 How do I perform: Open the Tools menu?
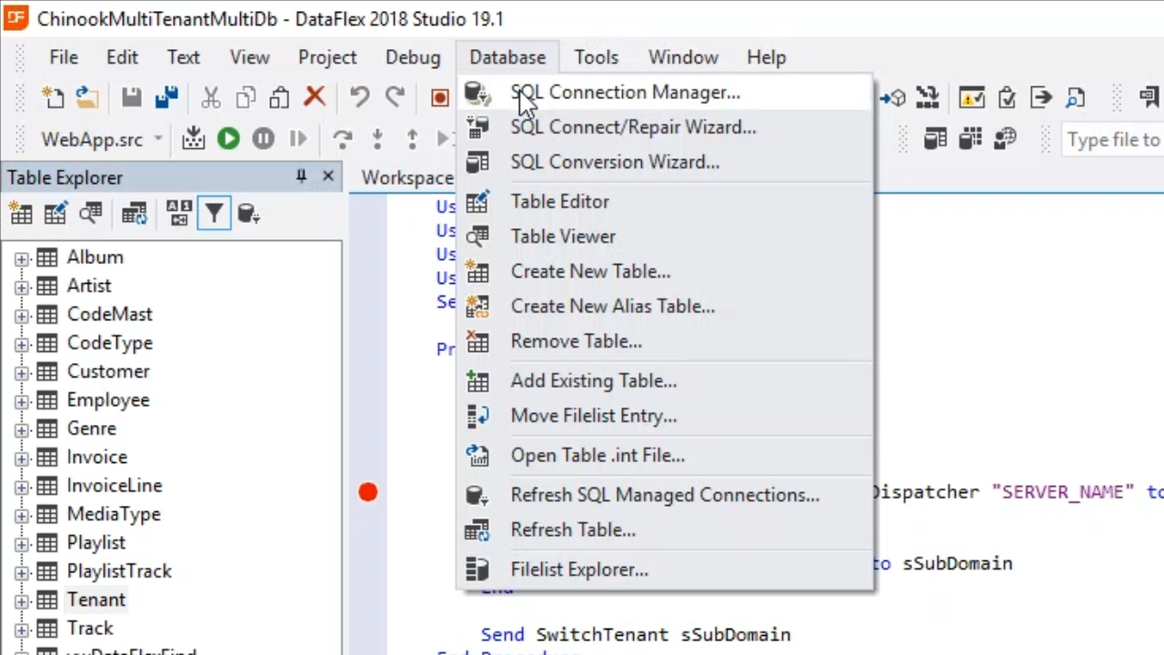596,57
